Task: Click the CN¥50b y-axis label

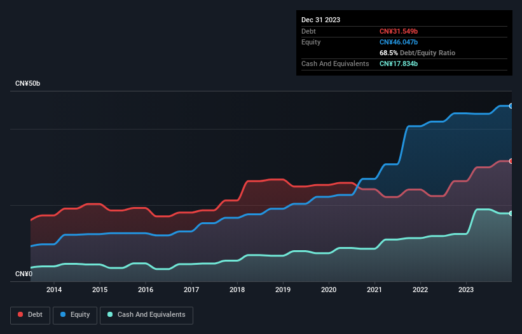Action: (27, 83)
